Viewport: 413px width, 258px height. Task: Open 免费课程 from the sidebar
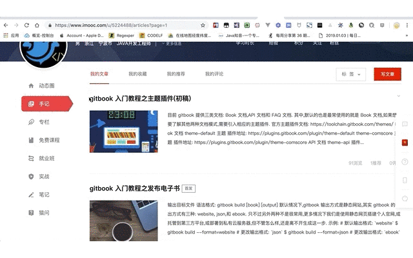coord(48,140)
